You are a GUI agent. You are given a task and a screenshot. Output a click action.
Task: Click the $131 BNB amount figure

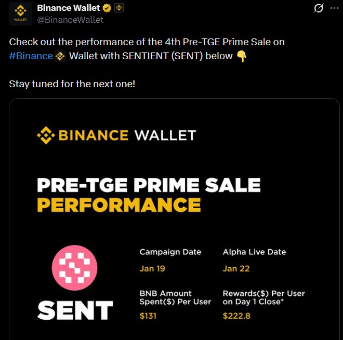tap(148, 316)
